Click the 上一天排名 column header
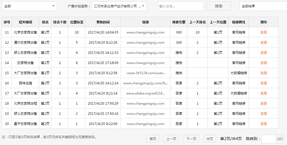 [198, 22]
